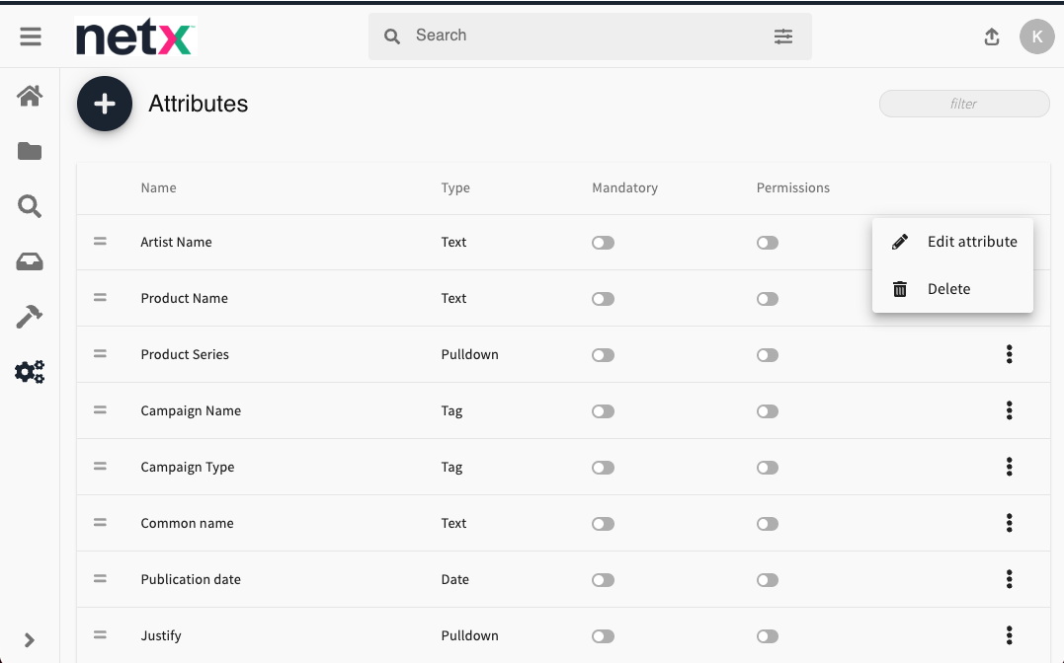Select the Product Series attribute name

tap(185, 354)
